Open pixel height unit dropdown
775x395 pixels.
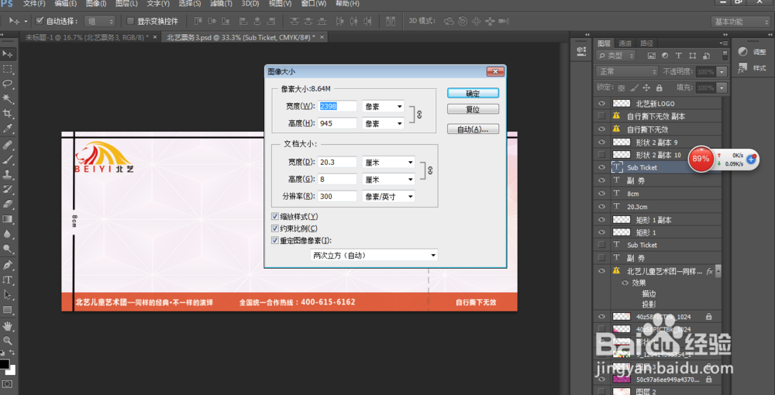click(x=383, y=123)
